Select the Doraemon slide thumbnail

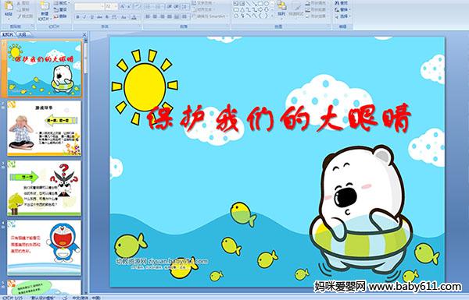[45, 248]
